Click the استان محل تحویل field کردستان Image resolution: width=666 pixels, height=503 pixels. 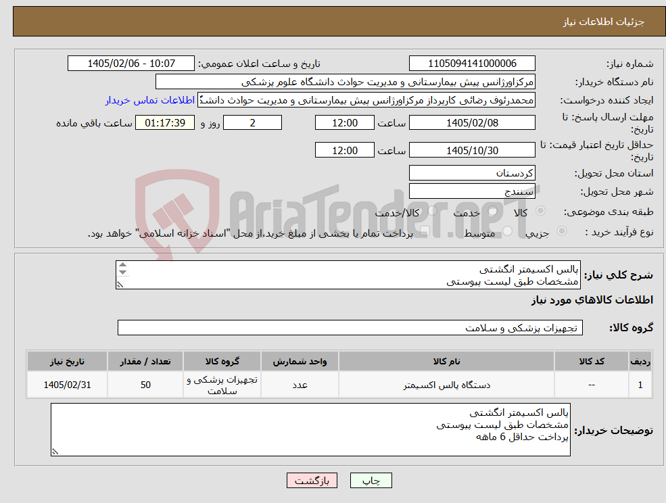tap(472, 173)
